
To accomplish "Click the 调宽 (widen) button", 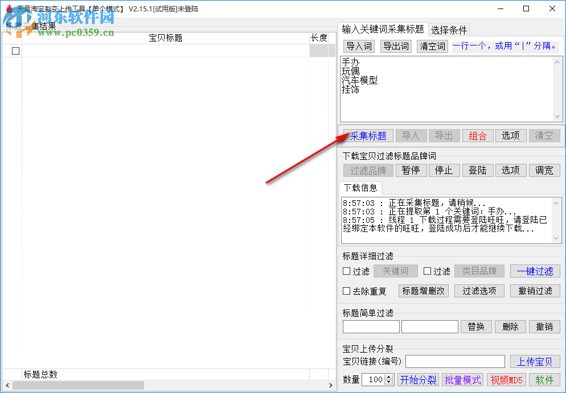I will click(544, 170).
